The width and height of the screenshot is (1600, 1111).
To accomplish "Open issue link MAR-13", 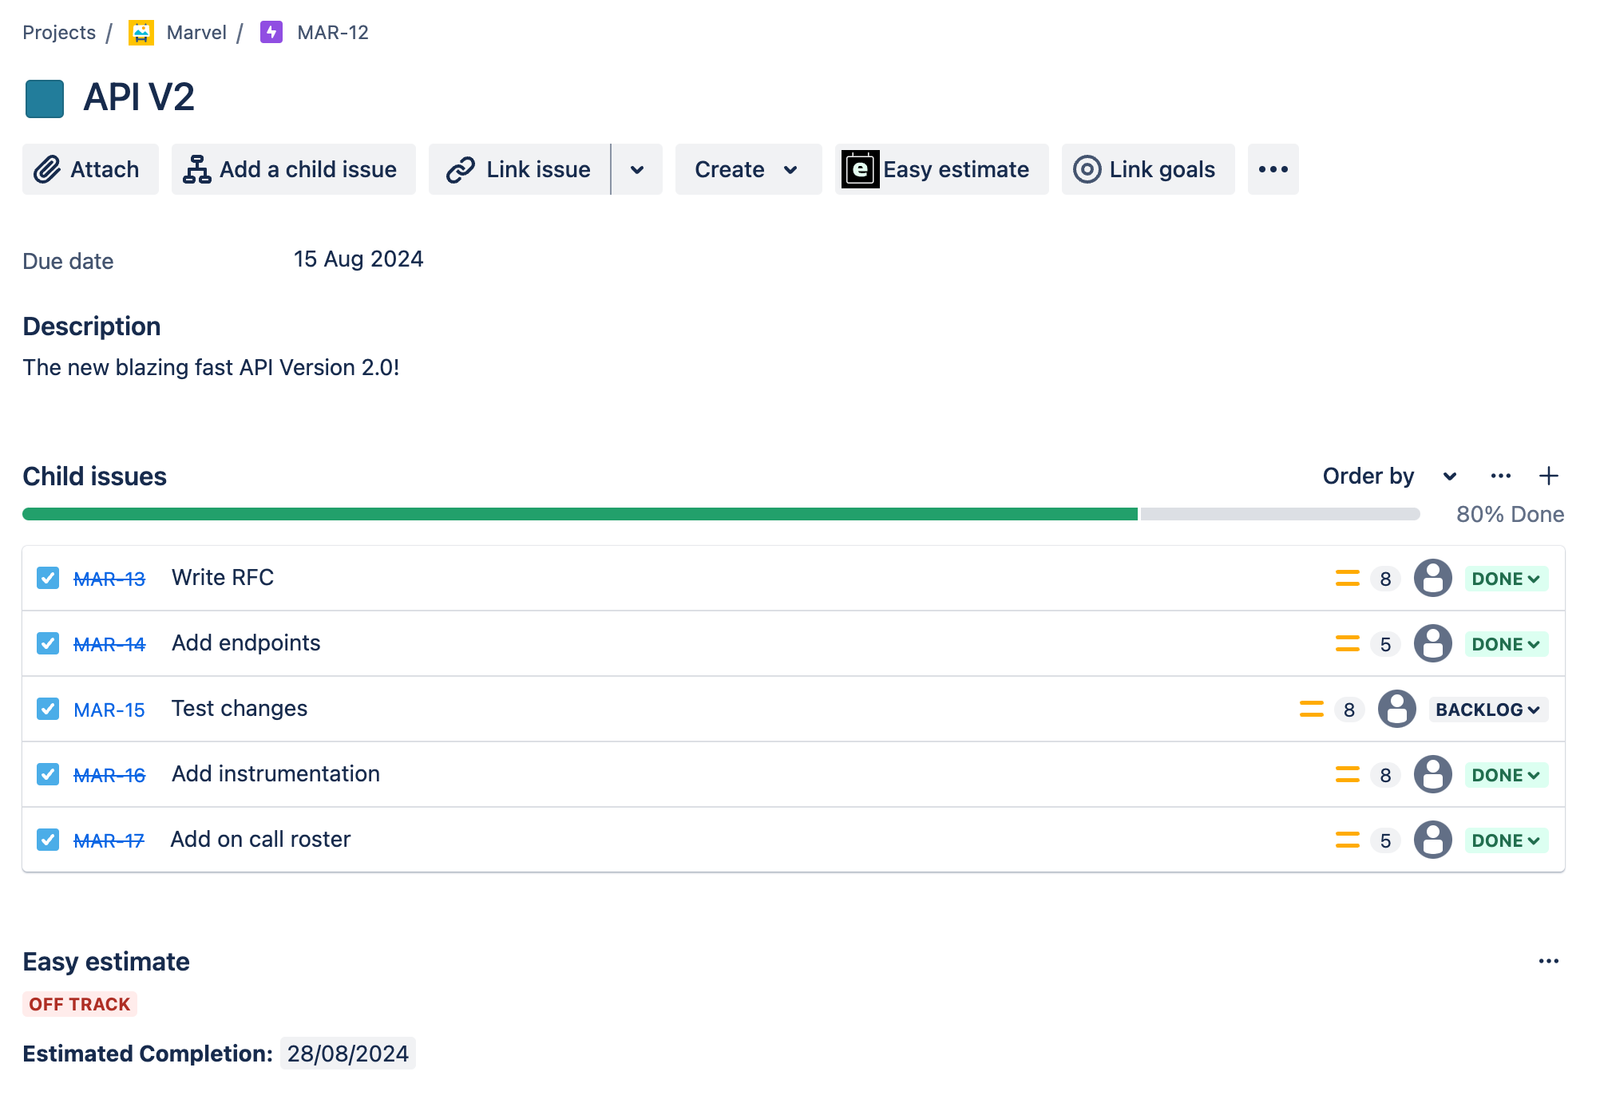I will point(109,579).
